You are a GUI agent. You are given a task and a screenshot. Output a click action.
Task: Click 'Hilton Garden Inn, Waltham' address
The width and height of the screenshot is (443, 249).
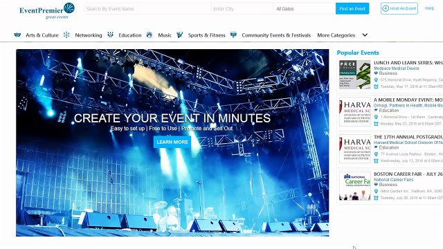(411, 191)
